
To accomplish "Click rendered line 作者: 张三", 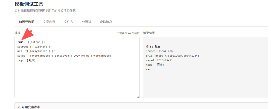I will pyautogui.click(x=153, y=46).
